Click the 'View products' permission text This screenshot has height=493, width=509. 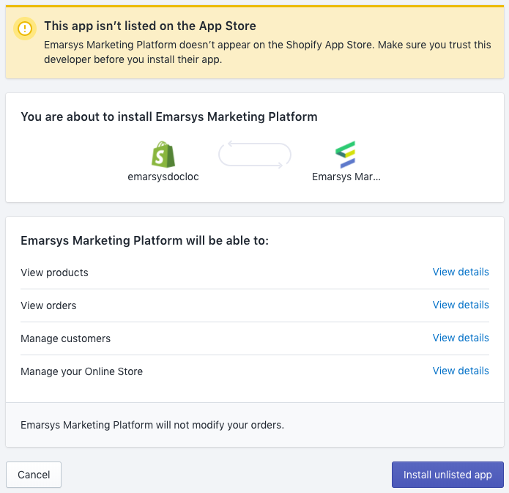coord(54,273)
